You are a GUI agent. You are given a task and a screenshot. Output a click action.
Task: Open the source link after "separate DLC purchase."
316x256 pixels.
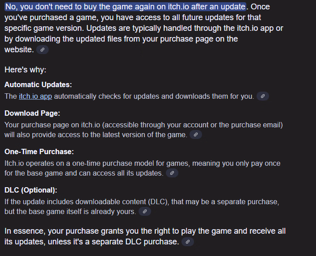[x=188, y=242]
